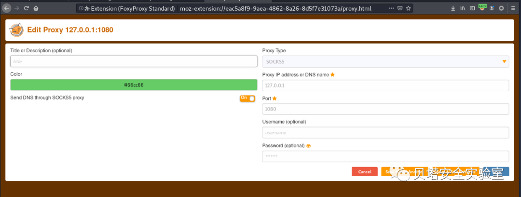Focus the Password input field
Viewport: 521px width, 197px height.
(x=385, y=156)
